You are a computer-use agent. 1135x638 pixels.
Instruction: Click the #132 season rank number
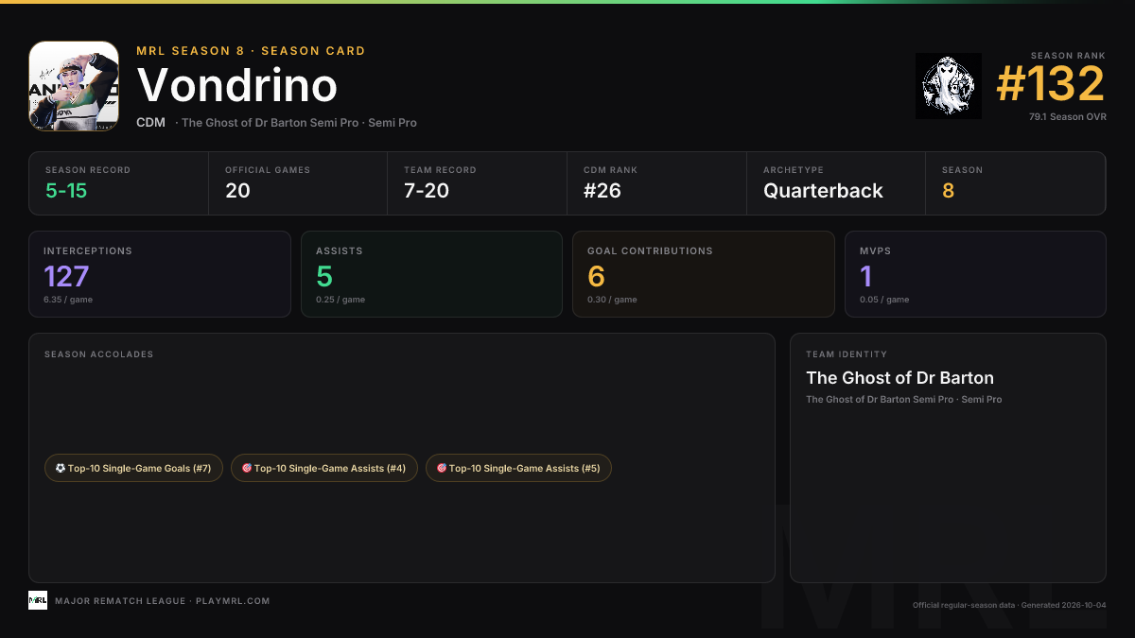1051,85
